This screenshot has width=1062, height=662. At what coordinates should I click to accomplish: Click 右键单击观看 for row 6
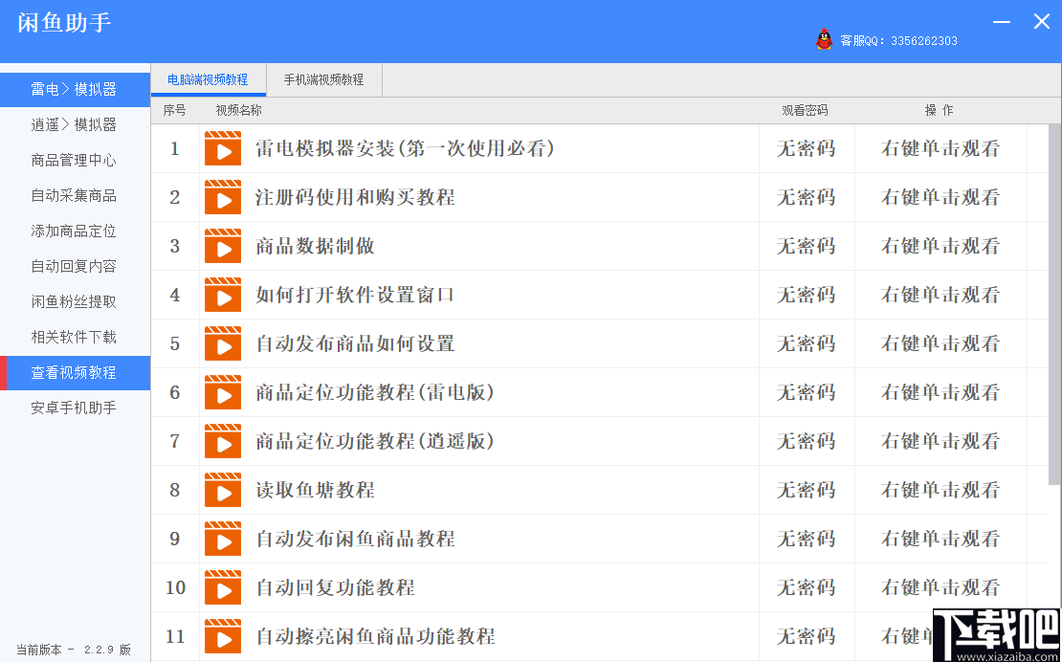click(940, 392)
